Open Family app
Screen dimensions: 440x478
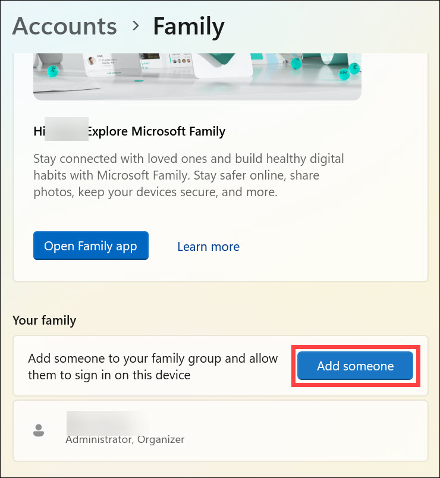(x=90, y=246)
